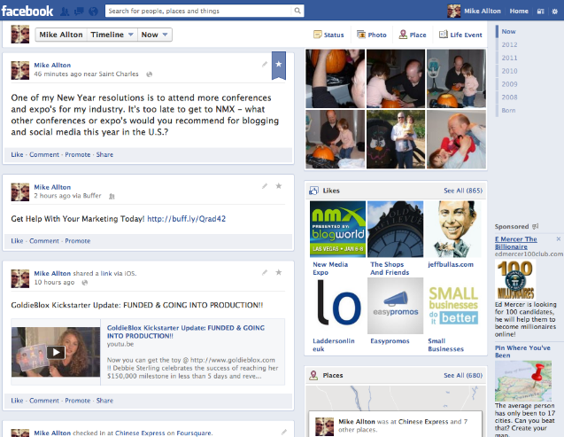
Task: Open privacy shortcuts lock icon
Action: [541, 12]
